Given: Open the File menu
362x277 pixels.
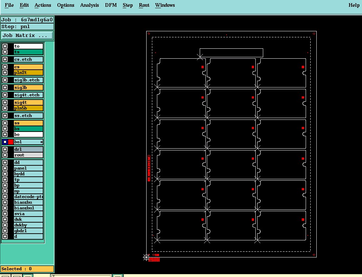Looking at the screenshot, I should pos(9,5).
